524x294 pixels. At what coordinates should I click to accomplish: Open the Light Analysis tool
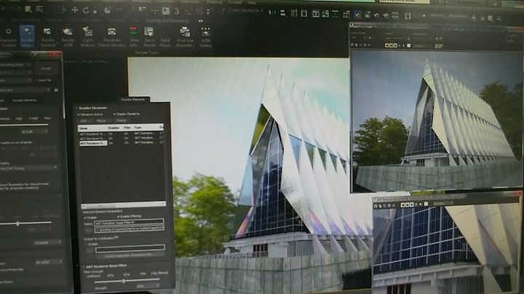point(88,36)
